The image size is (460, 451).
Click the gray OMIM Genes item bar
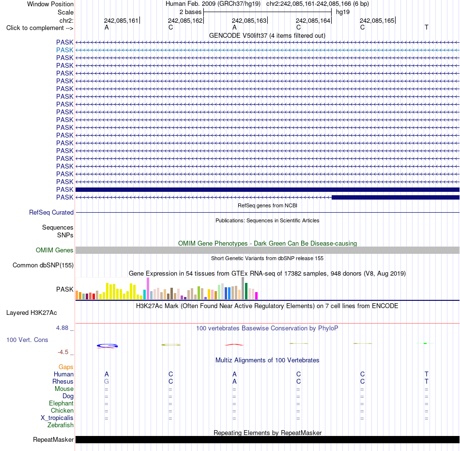point(267,250)
